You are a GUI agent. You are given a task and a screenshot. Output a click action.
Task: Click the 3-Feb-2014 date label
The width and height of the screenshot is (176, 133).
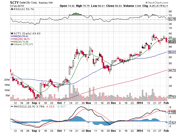point(17,6)
